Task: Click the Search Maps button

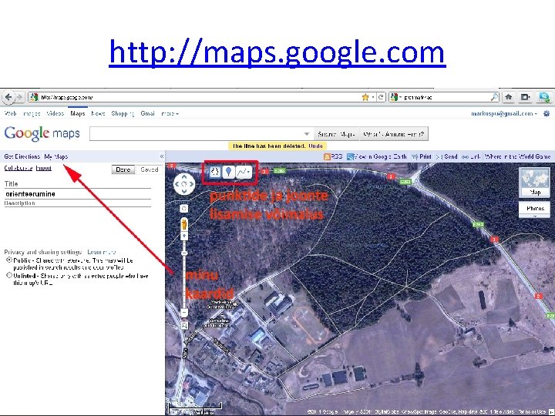Action: pyautogui.click(x=336, y=134)
